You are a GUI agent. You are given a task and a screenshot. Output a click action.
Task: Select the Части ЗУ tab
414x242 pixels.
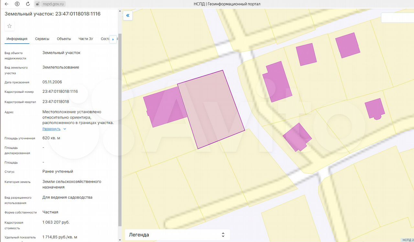[x=86, y=39]
